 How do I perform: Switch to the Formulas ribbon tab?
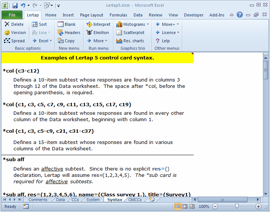(x=118, y=15)
